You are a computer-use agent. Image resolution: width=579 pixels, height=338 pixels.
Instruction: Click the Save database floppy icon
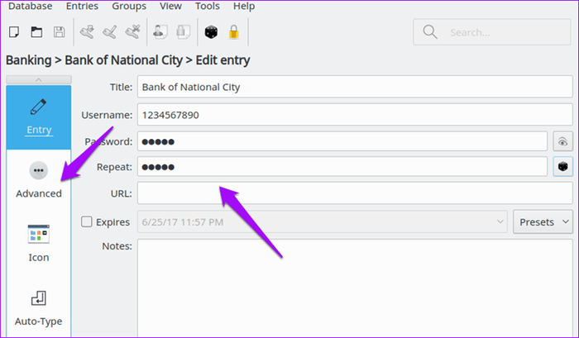pyautogui.click(x=59, y=32)
